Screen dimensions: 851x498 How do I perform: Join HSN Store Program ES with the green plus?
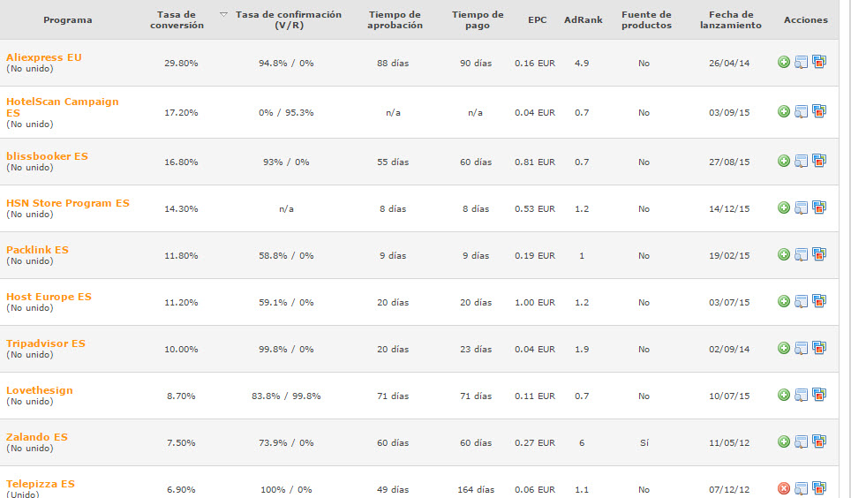(x=783, y=207)
